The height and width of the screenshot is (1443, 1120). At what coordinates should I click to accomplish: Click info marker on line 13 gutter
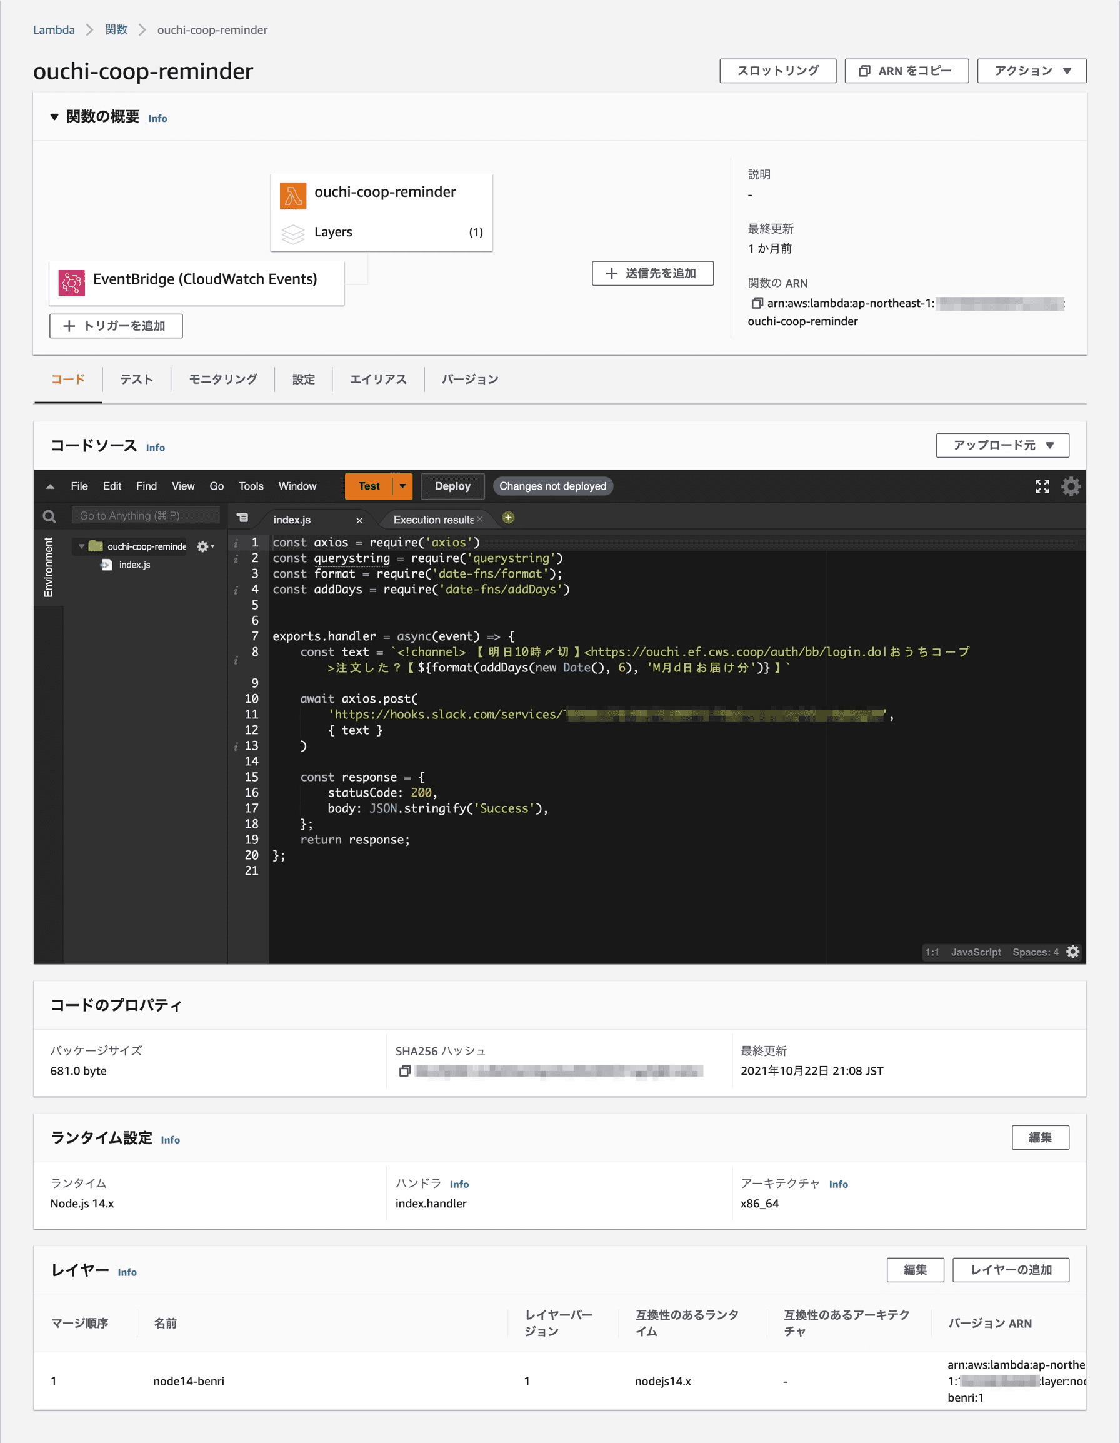[236, 747]
